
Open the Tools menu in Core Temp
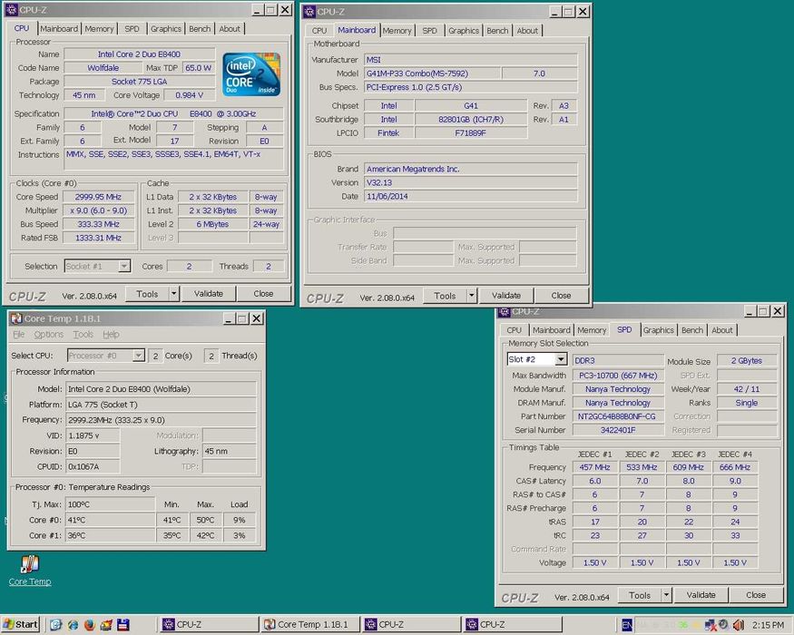pyautogui.click(x=83, y=334)
